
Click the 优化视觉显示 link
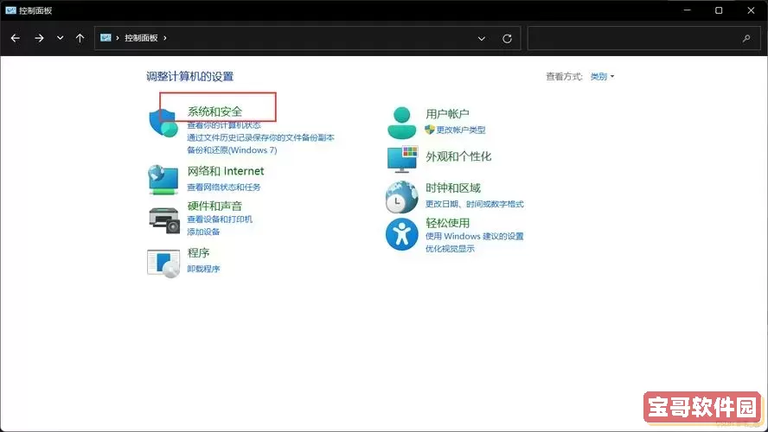click(x=450, y=249)
